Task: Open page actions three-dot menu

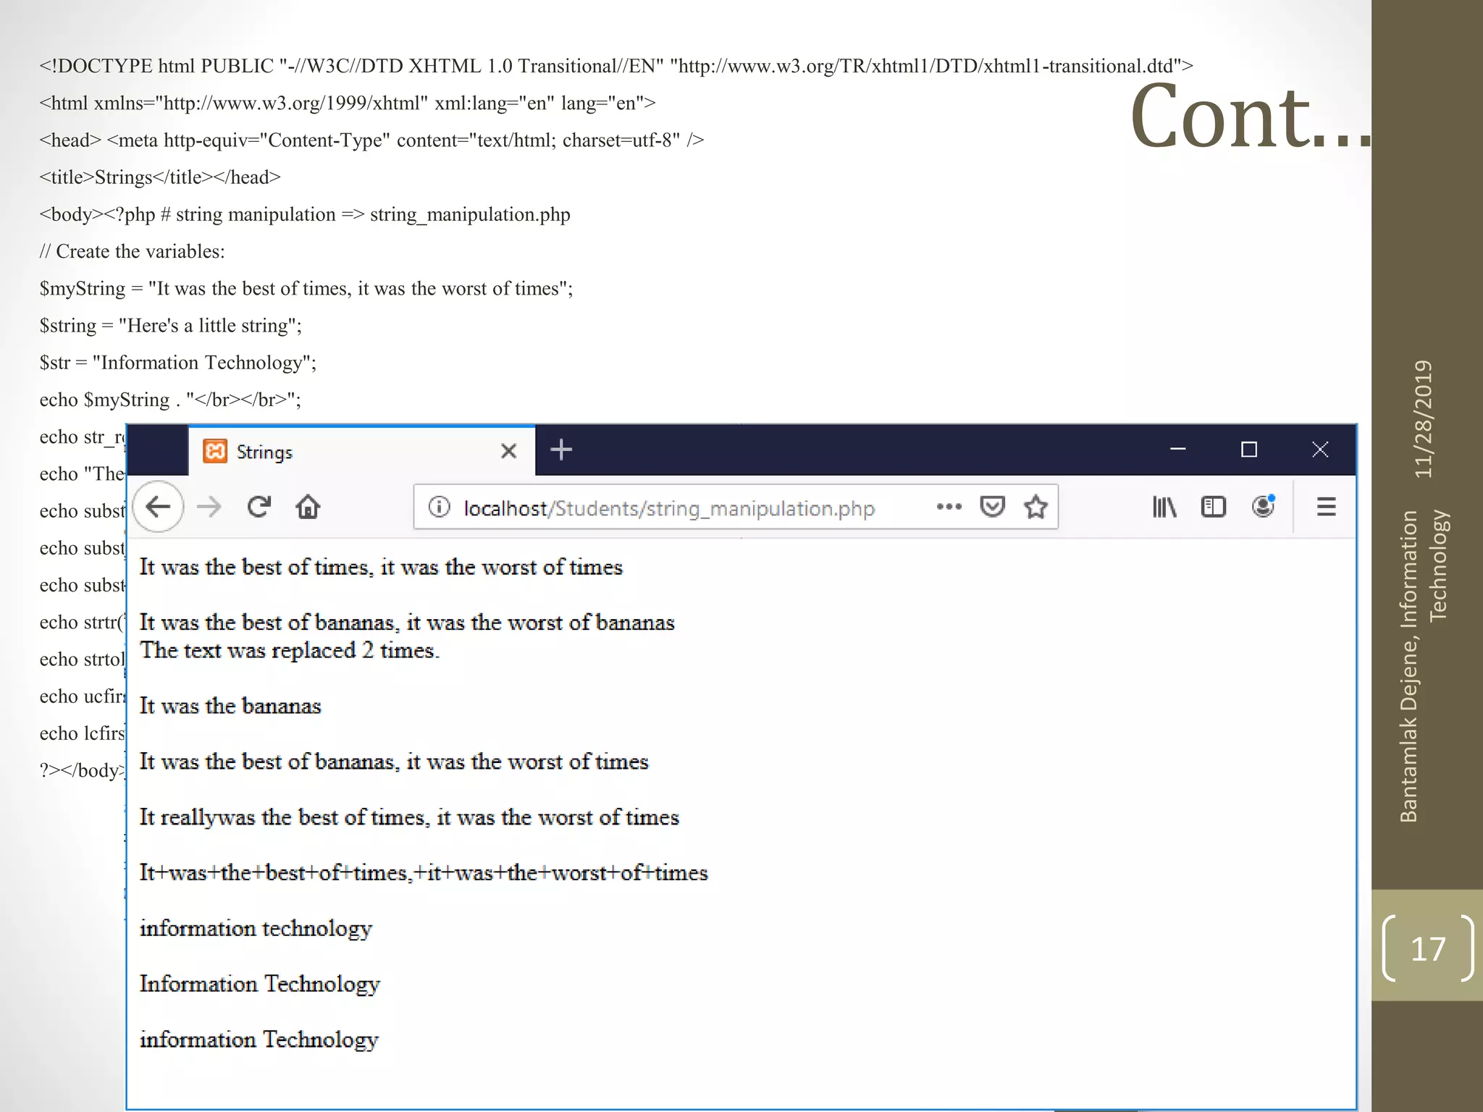Action: tap(949, 507)
